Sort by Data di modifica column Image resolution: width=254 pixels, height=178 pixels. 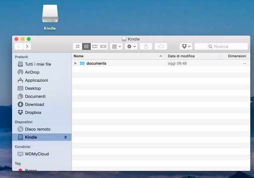[x=192, y=56]
